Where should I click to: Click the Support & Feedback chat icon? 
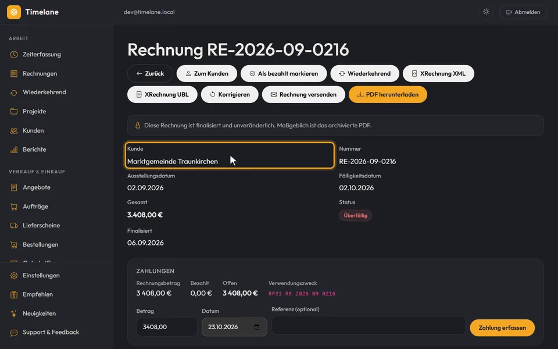point(14,333)
